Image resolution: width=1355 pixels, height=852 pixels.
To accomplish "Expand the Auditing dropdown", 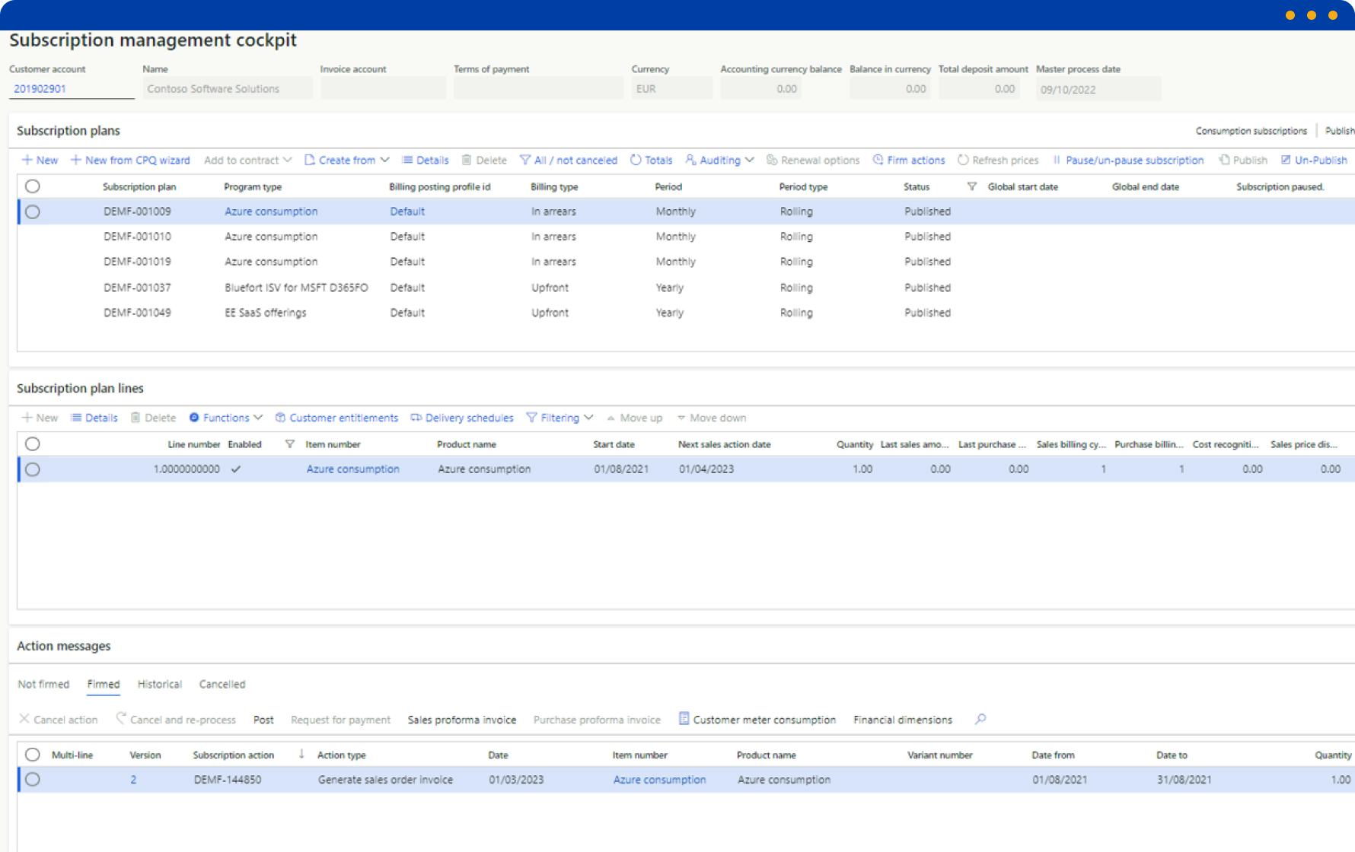I will 717,160.
